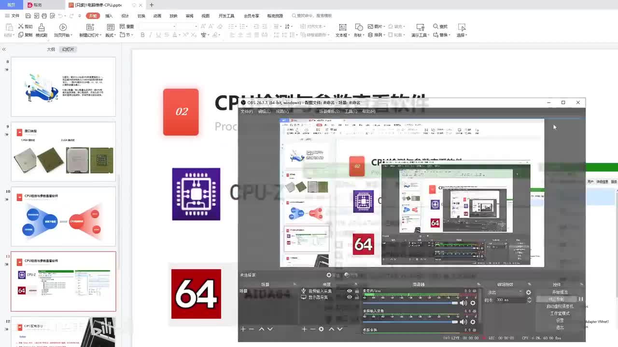The width and height of the screenshot is (618, 347).
Task: Open the transition properties gear beside 淡出
Action: pyautogui.click(x=529, y=293)
